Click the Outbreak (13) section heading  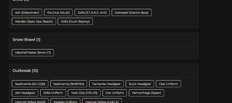pyautogui.click(x=25, y=71)
